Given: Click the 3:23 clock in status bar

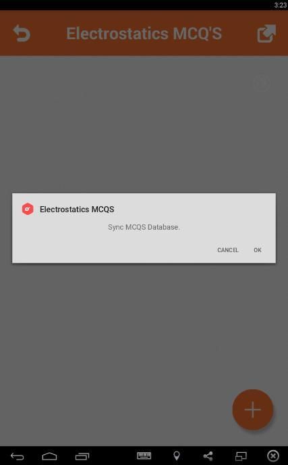Looking at the screenshot, I should pos(280,5).
